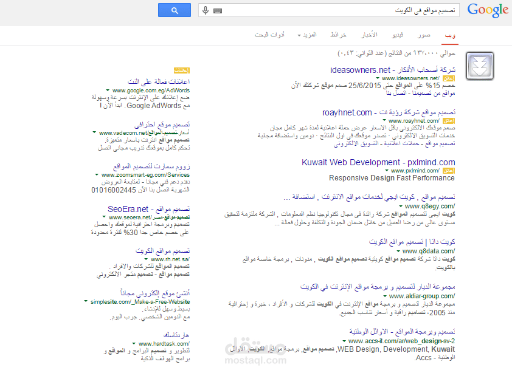Expand arrow beside www.google.com.eg/AdWords
The image size is (512, 373).
point(108,90)
